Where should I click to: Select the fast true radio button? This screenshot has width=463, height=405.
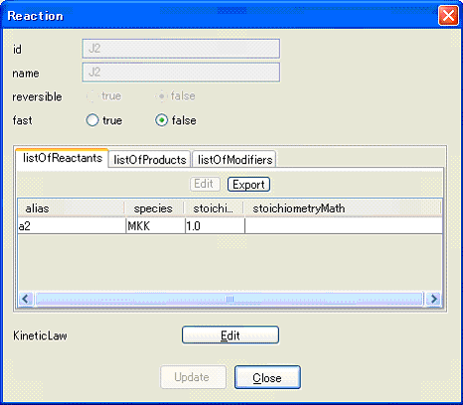(92, 120)
